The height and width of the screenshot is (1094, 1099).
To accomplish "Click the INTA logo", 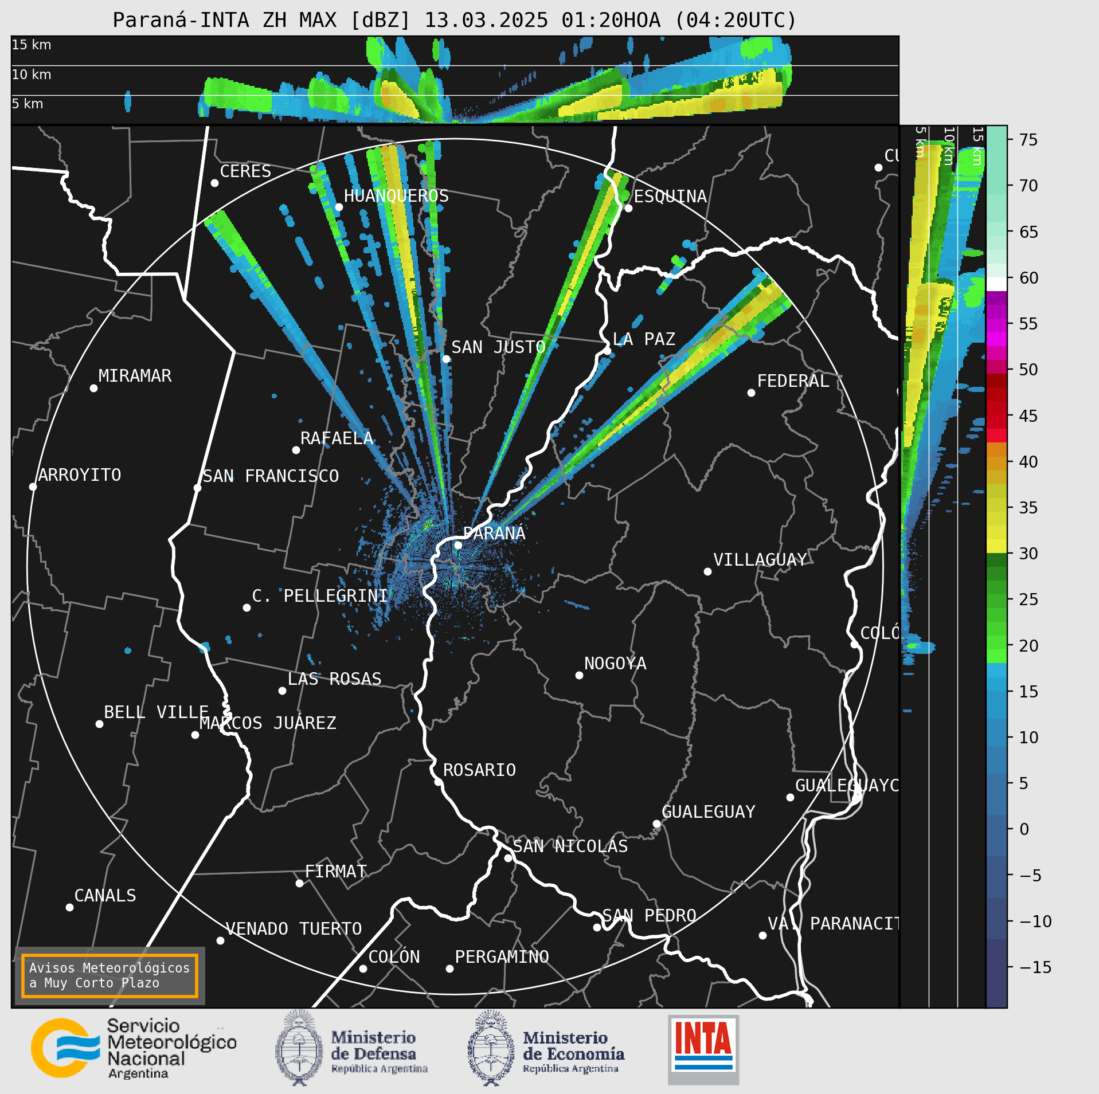I will (x=703, y=1049).
